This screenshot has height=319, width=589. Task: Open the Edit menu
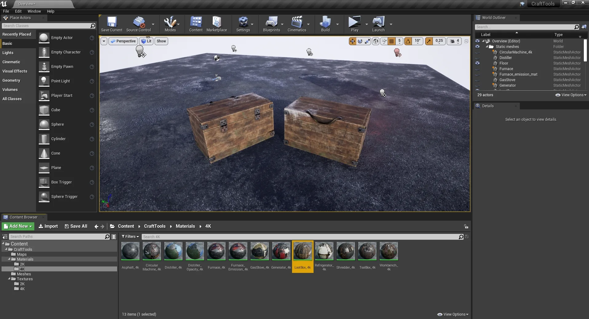coord(18,11)
